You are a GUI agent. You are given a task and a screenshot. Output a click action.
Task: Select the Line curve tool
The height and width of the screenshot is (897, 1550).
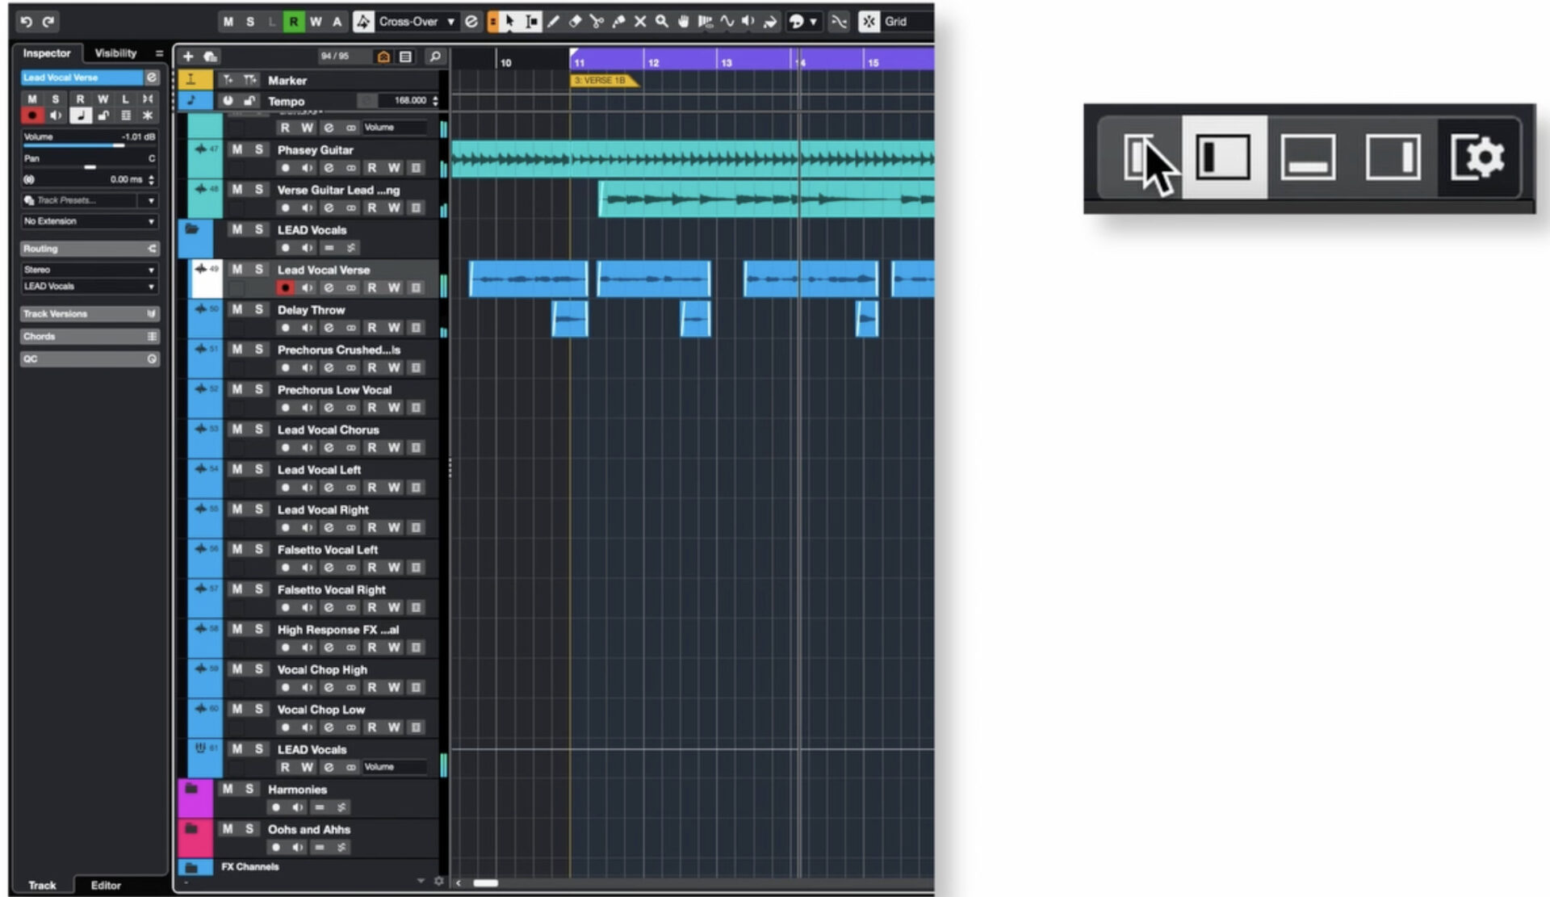point(727,22)
